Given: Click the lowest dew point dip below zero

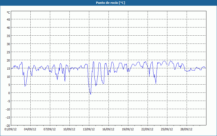Looking at the screenshot, I should 91,94.
